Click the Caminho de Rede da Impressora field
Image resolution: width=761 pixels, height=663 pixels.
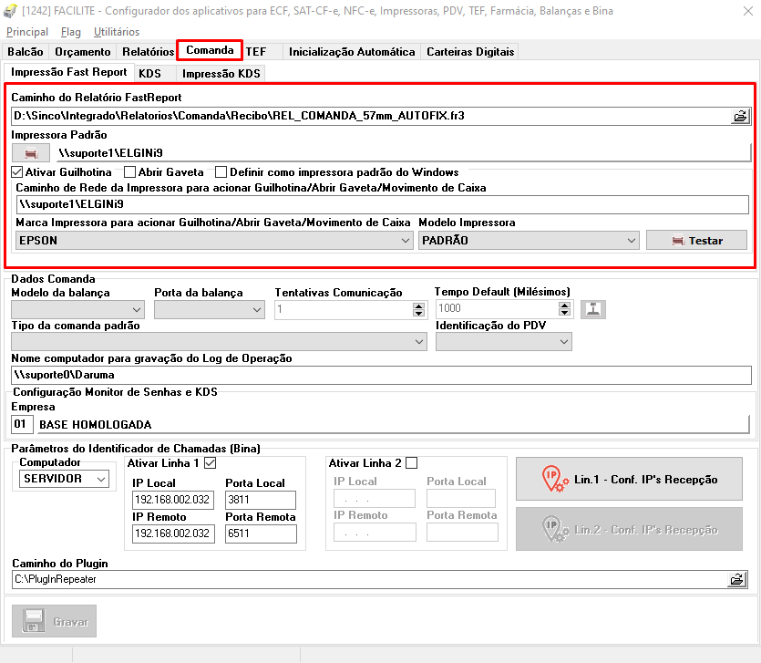click(x=383, y=204)
